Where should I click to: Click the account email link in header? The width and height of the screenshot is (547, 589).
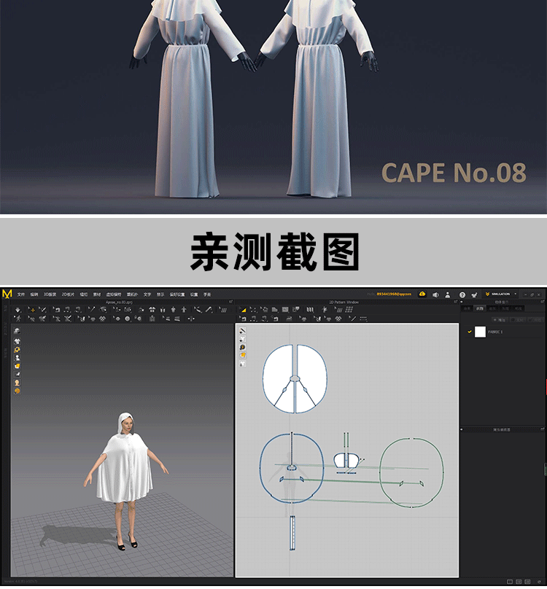[x=394, y=294]
